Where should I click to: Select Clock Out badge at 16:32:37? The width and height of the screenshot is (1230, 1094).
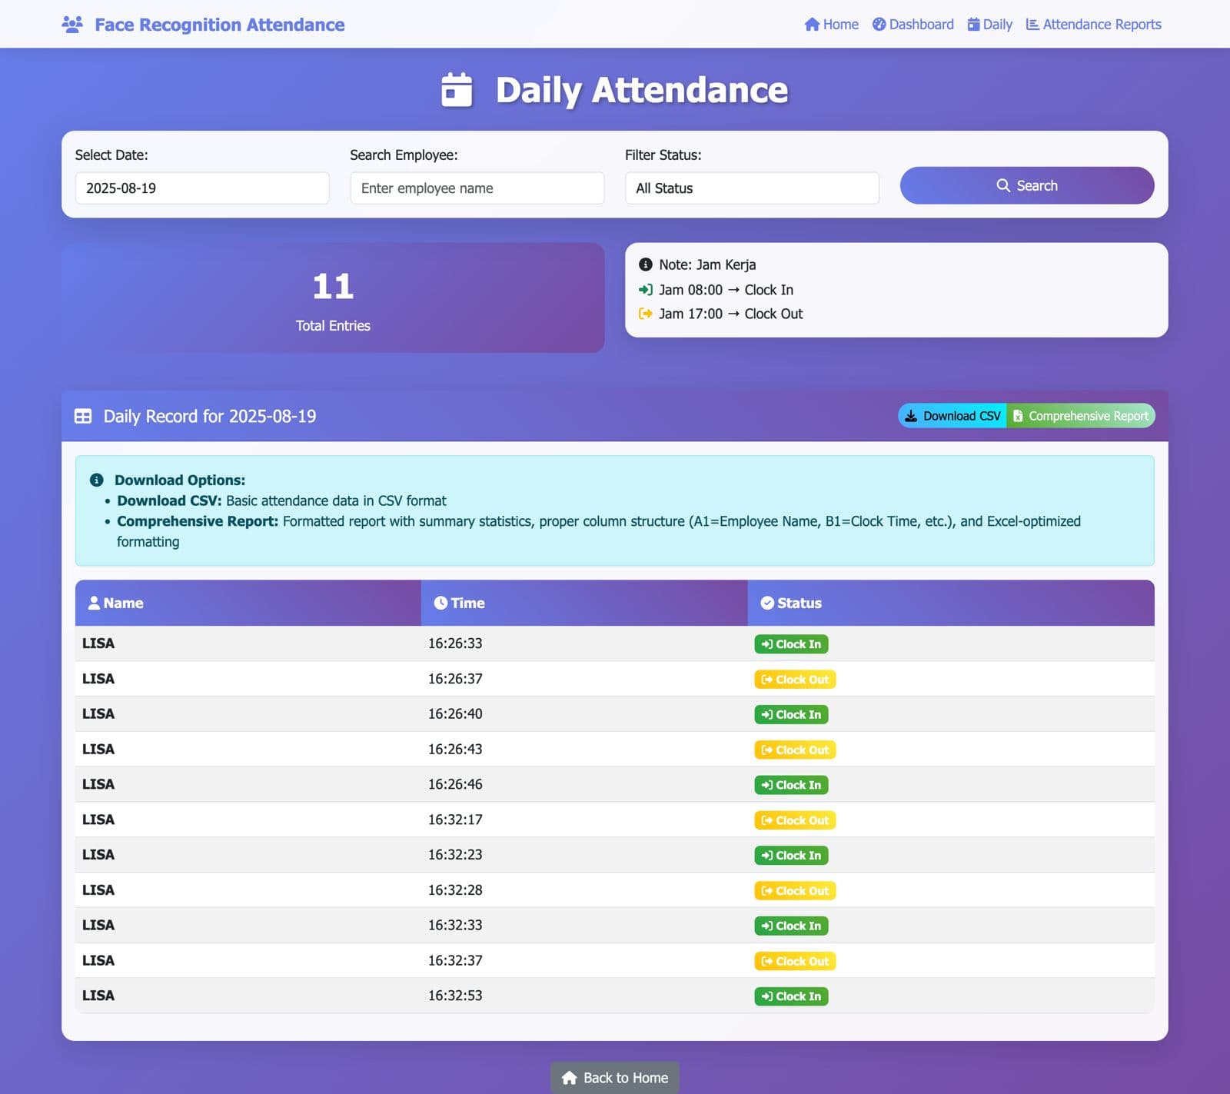click(795, 961)
